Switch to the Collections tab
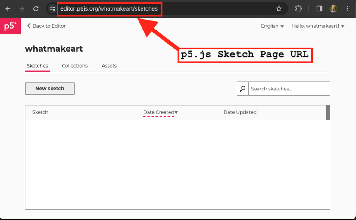The height and width of the screenshot is (220, 356). click(75, 66)
